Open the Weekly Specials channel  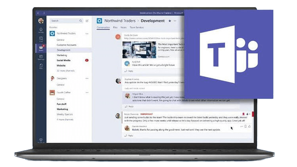tap(65, 114)
